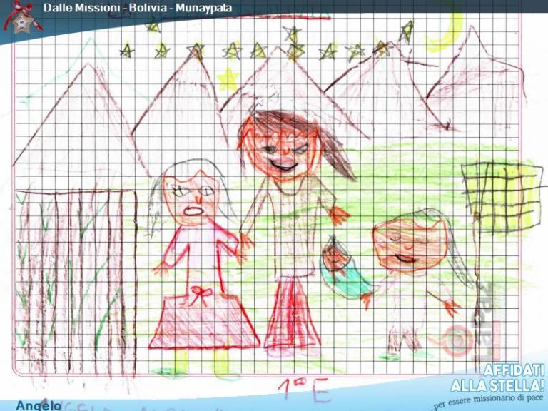Click the slide title 'Dalle Missioni - Bolivia - Munaypata'

click(x=137, y=9)
